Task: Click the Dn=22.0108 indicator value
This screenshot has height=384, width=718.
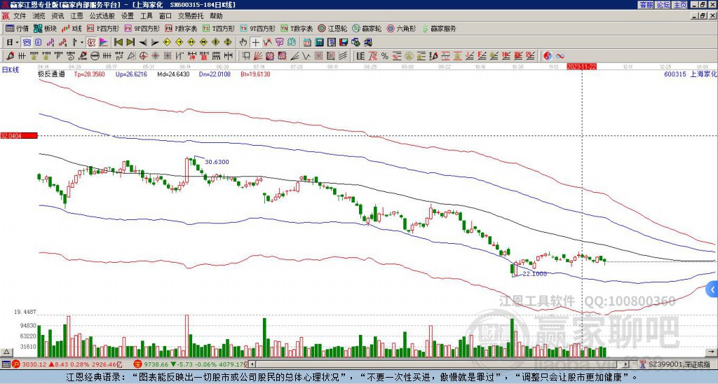Action: click(215, 74)
